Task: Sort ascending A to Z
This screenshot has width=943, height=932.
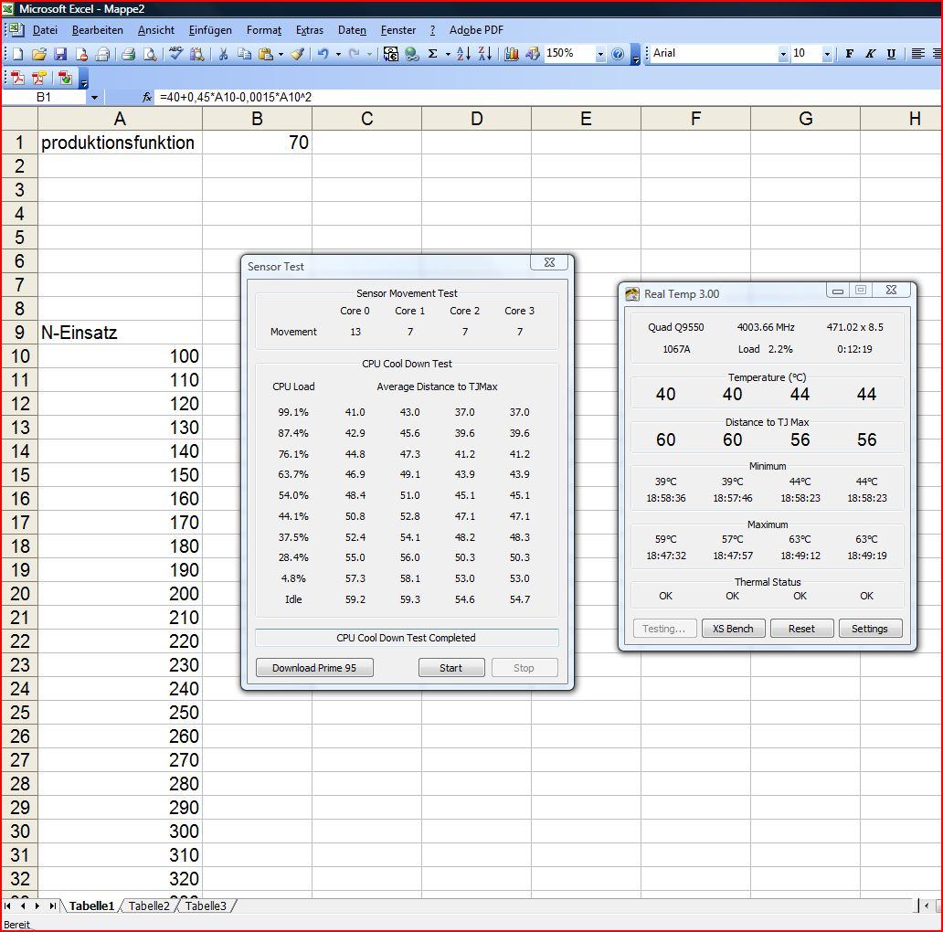Action: [x=463, y=54]
